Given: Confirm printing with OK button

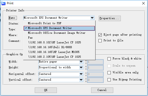Looking at the screenshot, I should point(46,90).
